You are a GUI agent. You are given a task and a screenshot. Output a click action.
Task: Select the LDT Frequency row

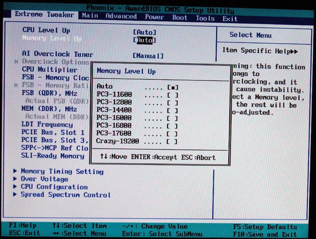(x=47, y=124)
